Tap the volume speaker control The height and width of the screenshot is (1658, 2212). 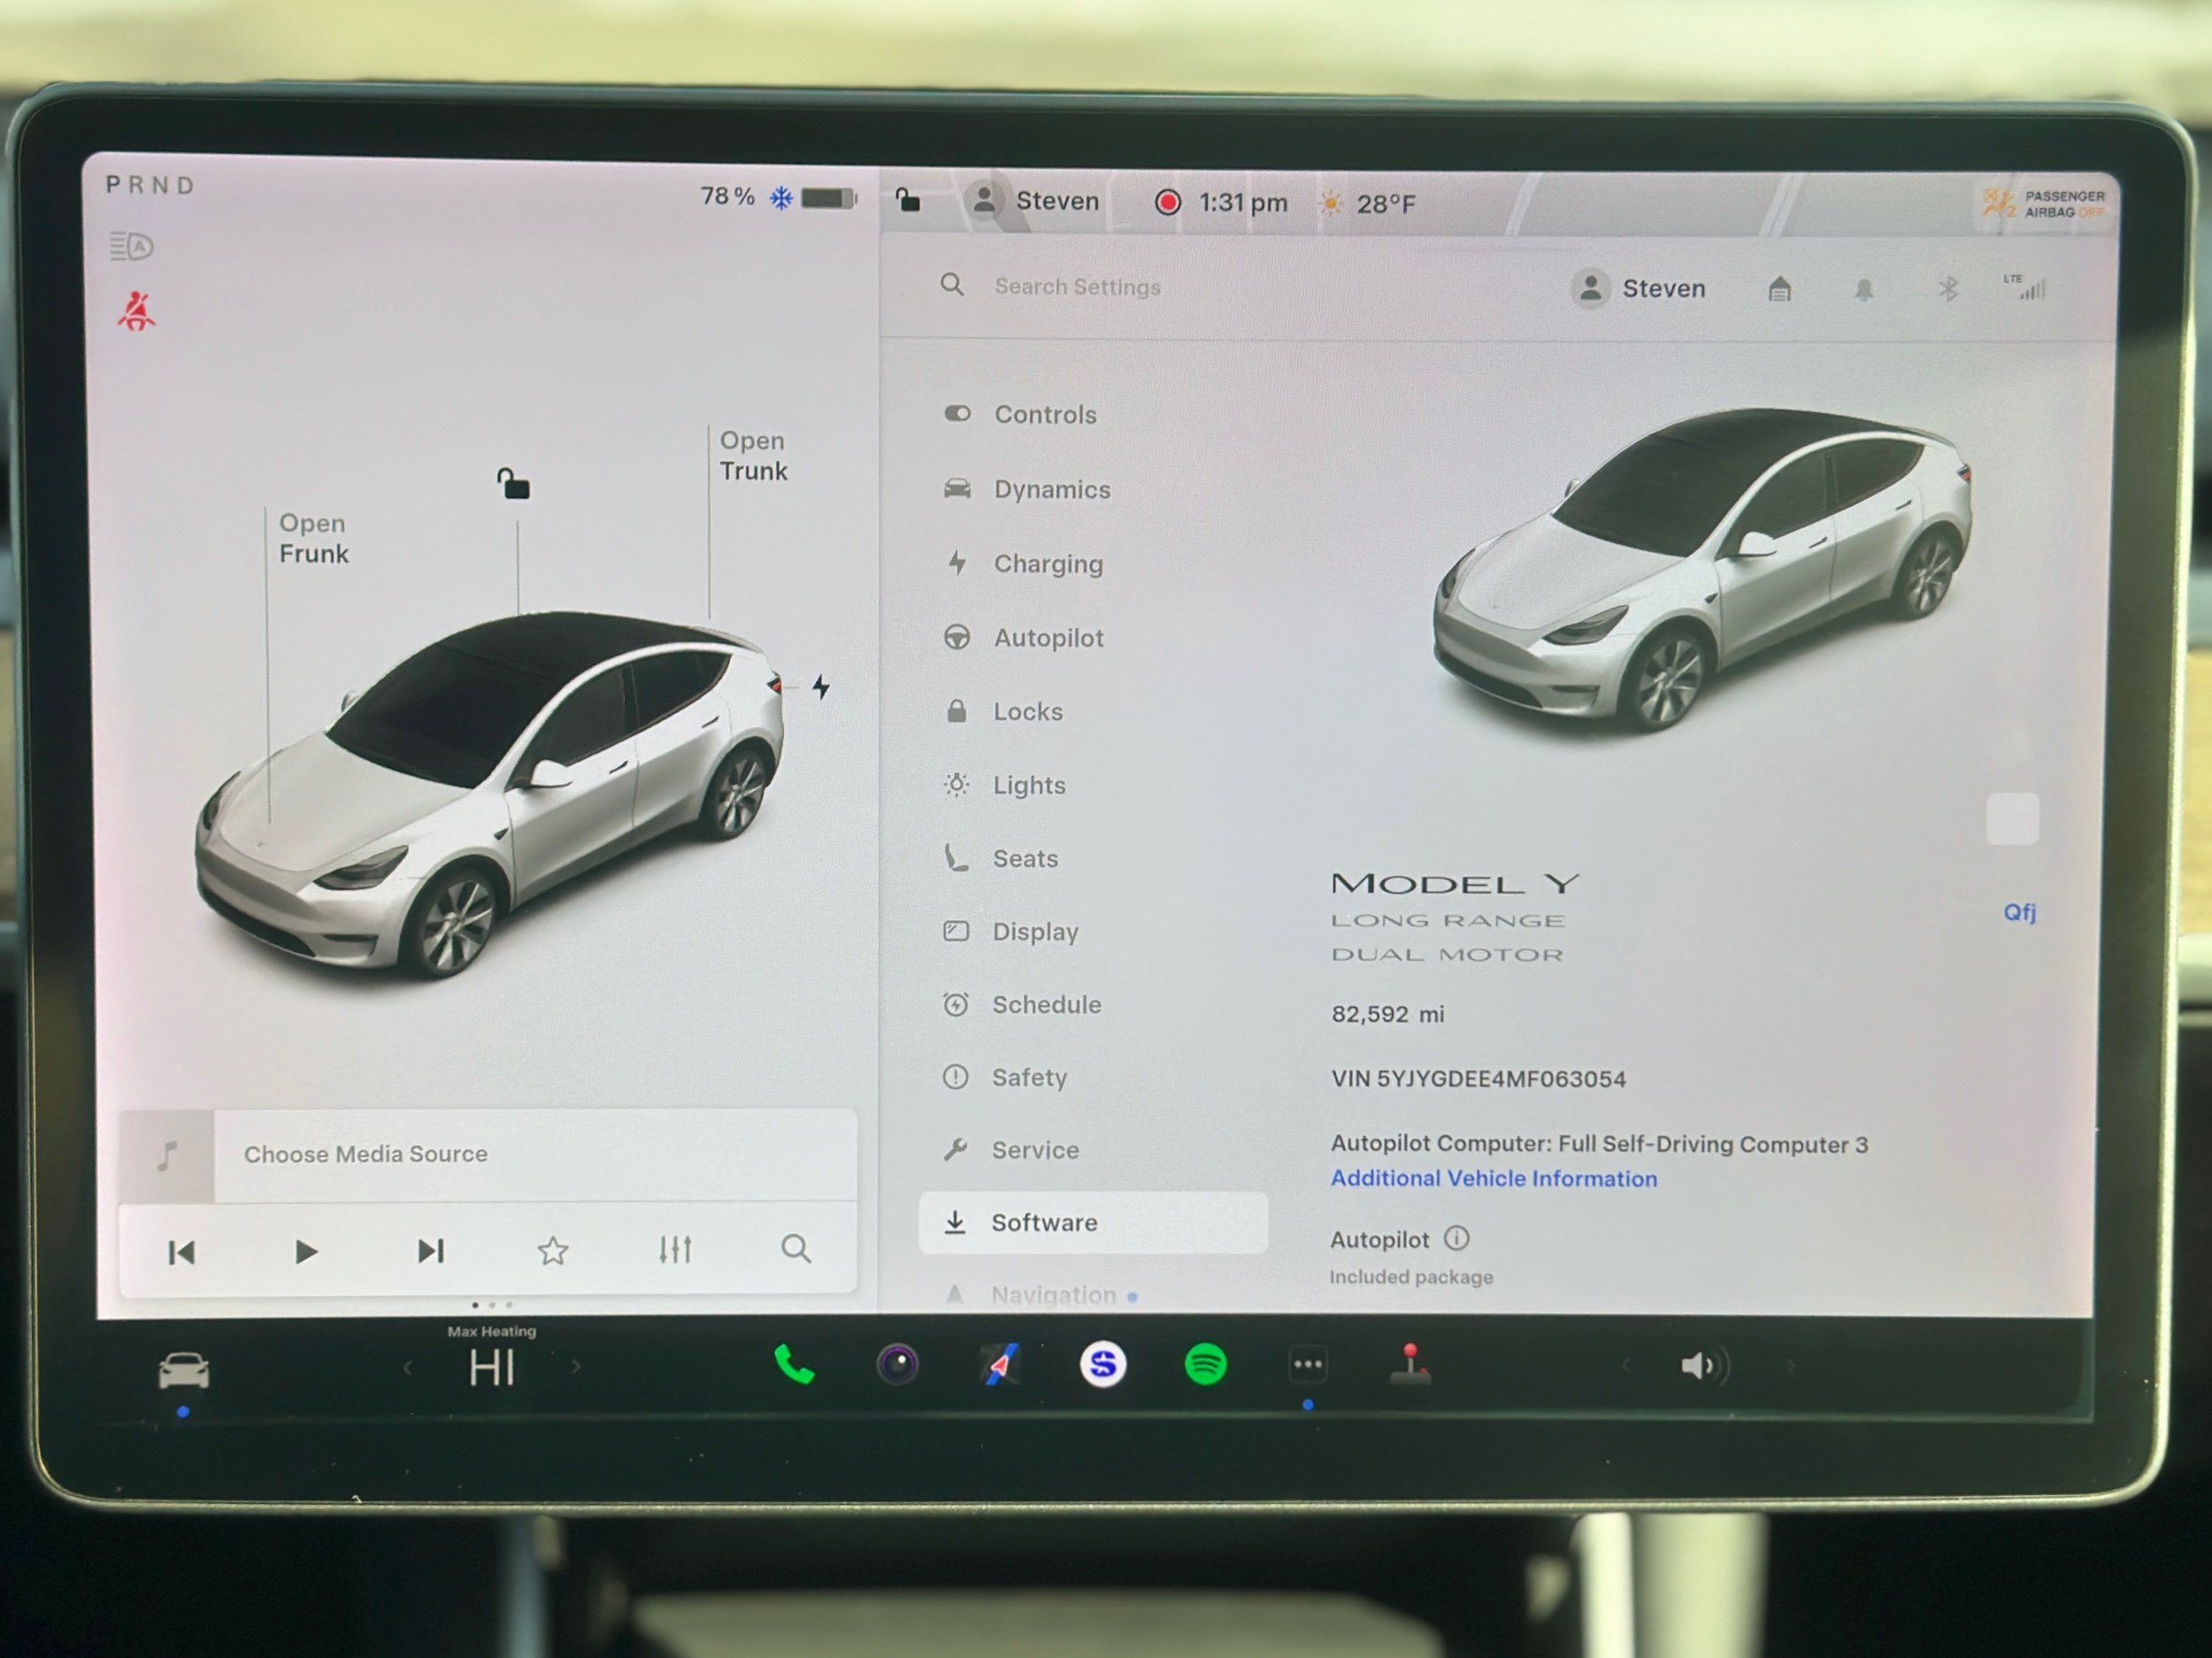[1703, 1366]
